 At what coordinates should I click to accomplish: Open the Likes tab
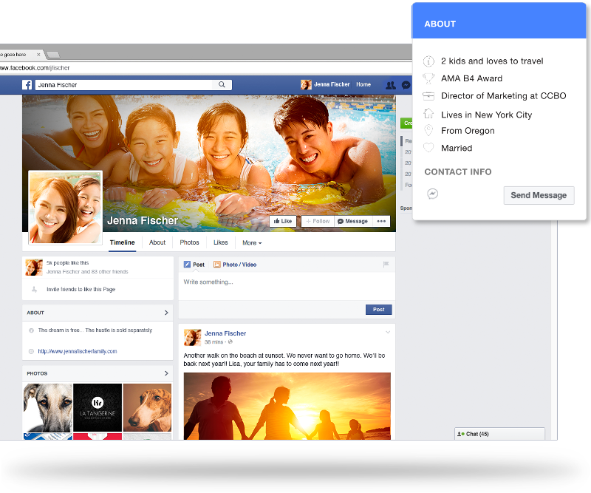coord(220,242)
